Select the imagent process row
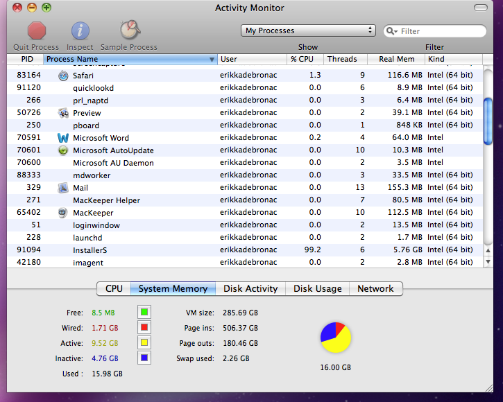This screenshot has height=402, width=503. pyautogui.click(x=245, y=263)
